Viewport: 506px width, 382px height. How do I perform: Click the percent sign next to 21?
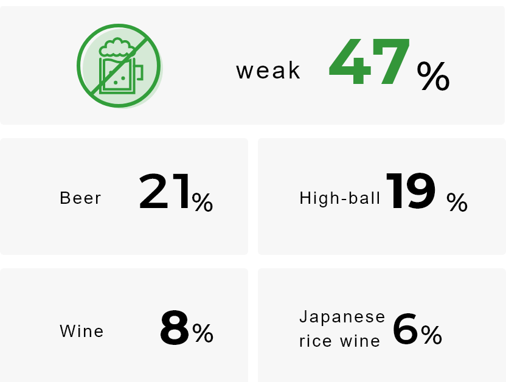203,203
